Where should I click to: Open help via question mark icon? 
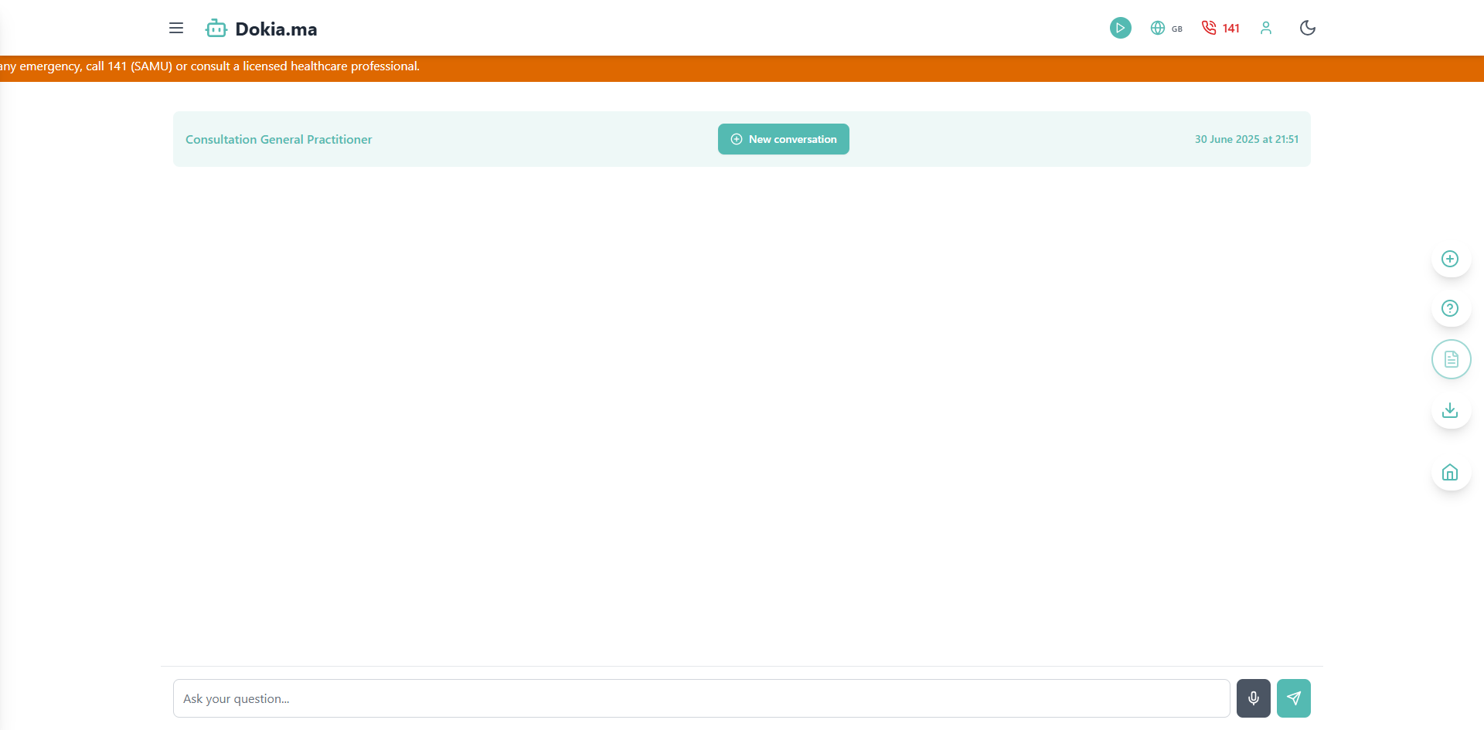click(x=1450, y=308)
